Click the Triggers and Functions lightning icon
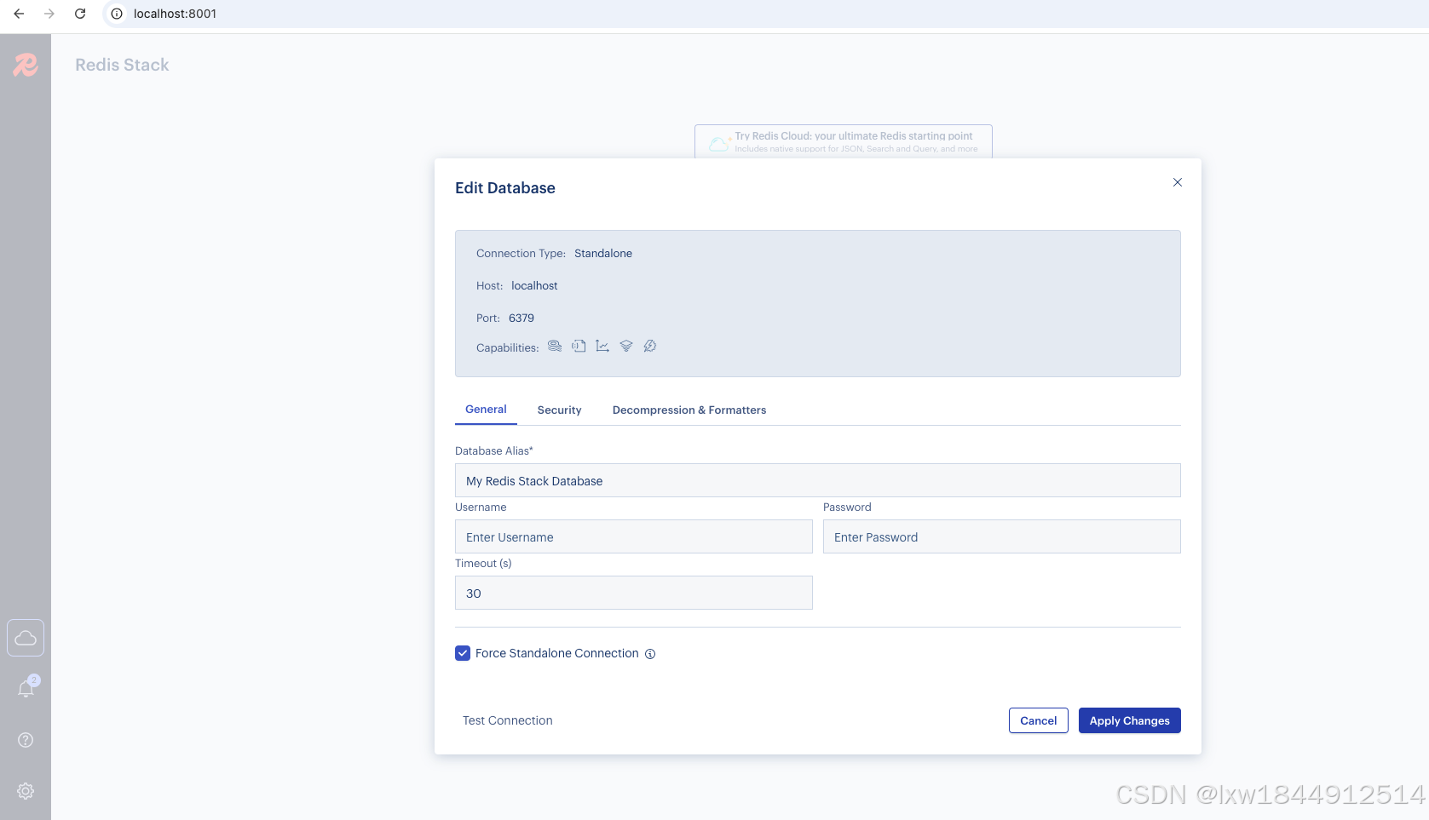1429x820 pixels. pos(650,346)
